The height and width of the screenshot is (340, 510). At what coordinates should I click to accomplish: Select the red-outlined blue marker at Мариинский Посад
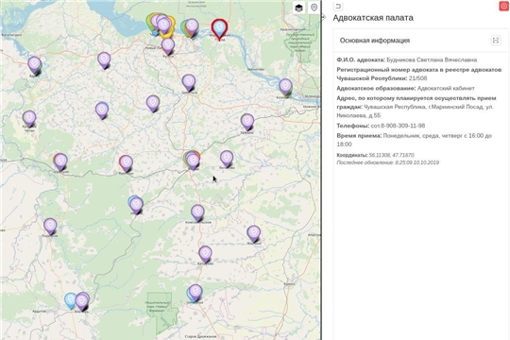click(x=219, y=28)
